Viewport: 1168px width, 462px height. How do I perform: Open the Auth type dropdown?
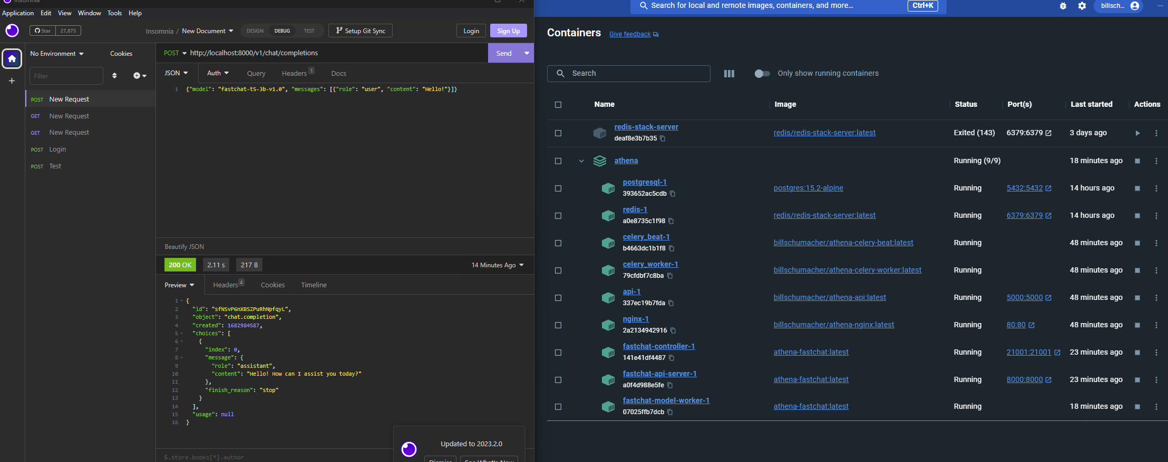[218, 73]
